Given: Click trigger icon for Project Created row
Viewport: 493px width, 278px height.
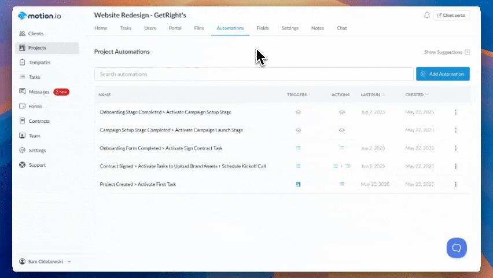Looking at the screenshot, I should pyautogui.click(x=298, y=184).
